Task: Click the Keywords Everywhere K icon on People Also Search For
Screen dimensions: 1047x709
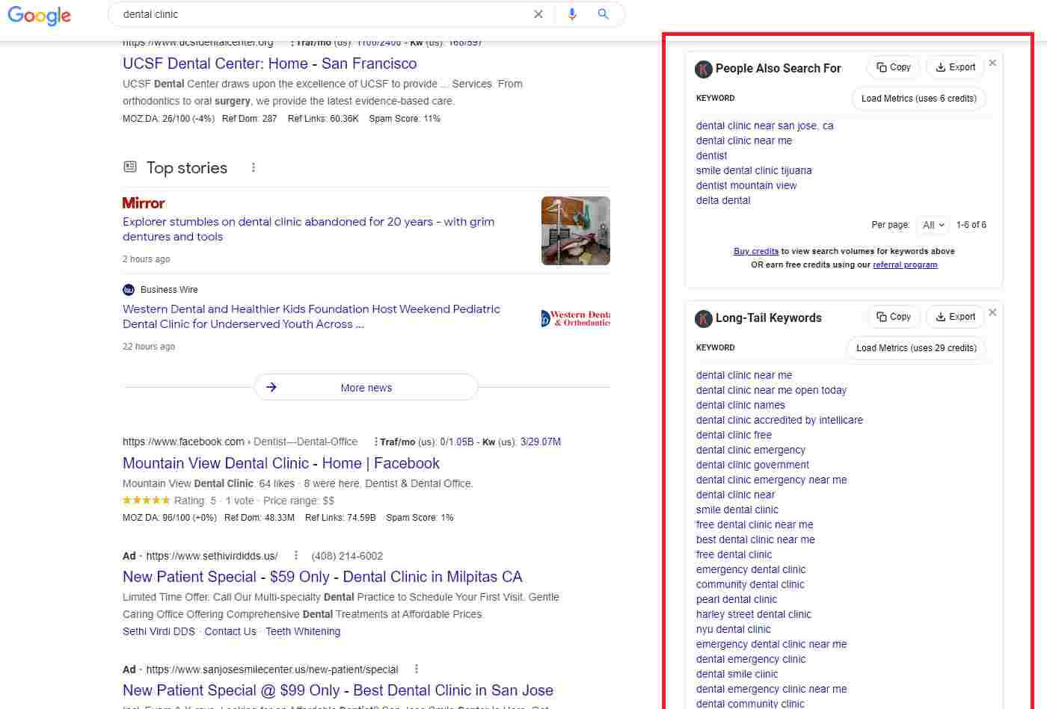Action: (703, 69)
